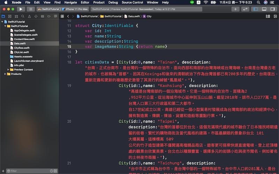
Task: Collapse the SwiftUITutorial folder group
Action: pos(5,26)
